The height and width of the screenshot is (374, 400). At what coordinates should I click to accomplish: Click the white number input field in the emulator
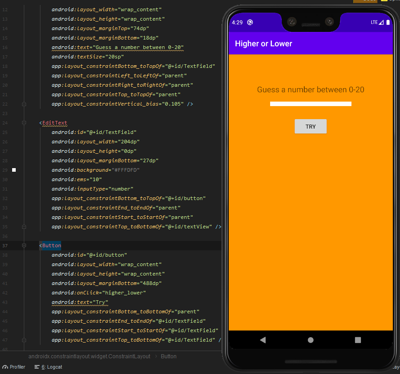tap(311, 104)
